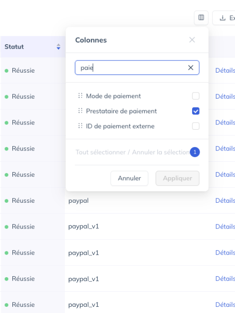Click the Appliquer button
This screenshot has width=235, height=313.
point(177,178)
